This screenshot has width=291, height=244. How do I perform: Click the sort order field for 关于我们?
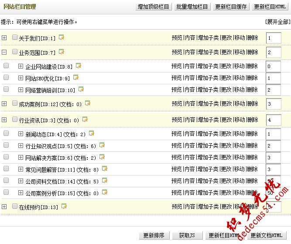pyautogui.click(x=273, y=38)
